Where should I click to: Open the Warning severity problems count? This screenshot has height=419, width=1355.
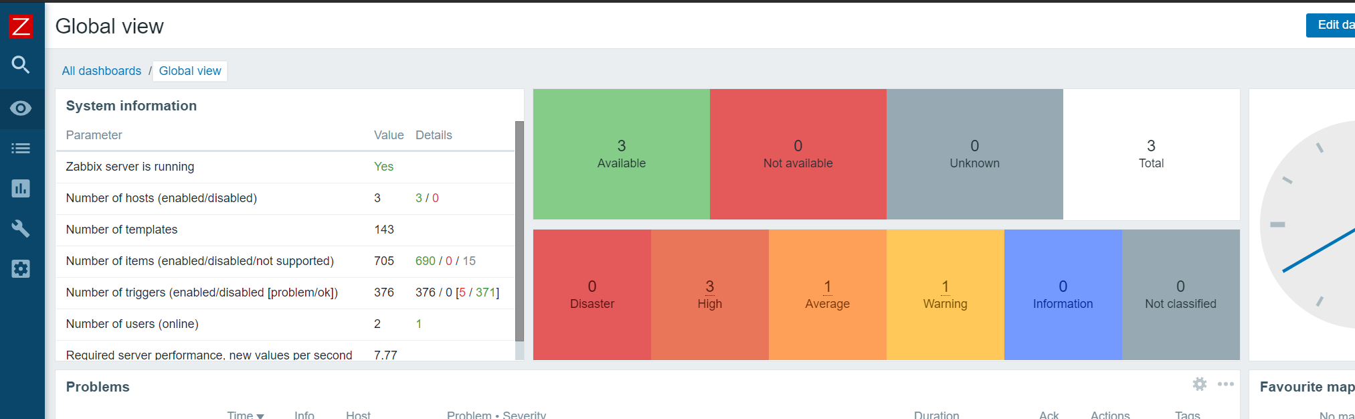[945, 287]
